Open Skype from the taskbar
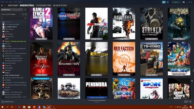This screenshot has width=194, height=109. click(44, 107)
